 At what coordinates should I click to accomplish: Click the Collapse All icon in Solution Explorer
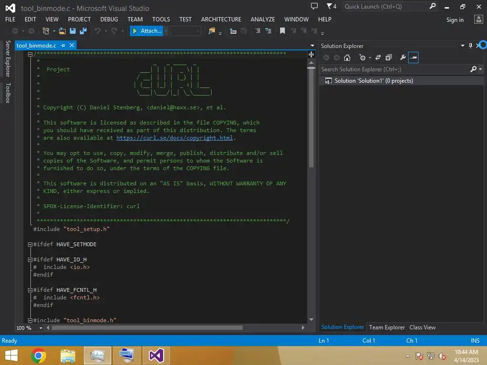point(389,58)
